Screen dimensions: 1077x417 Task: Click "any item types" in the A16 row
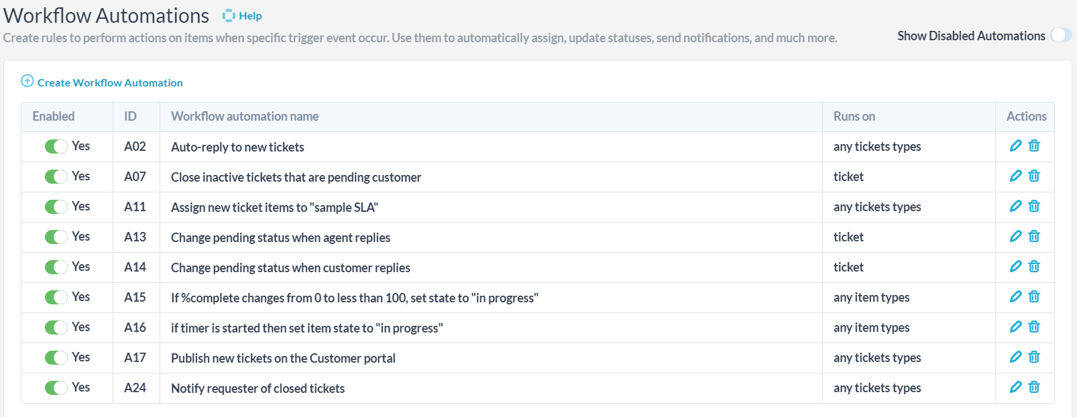871,327
